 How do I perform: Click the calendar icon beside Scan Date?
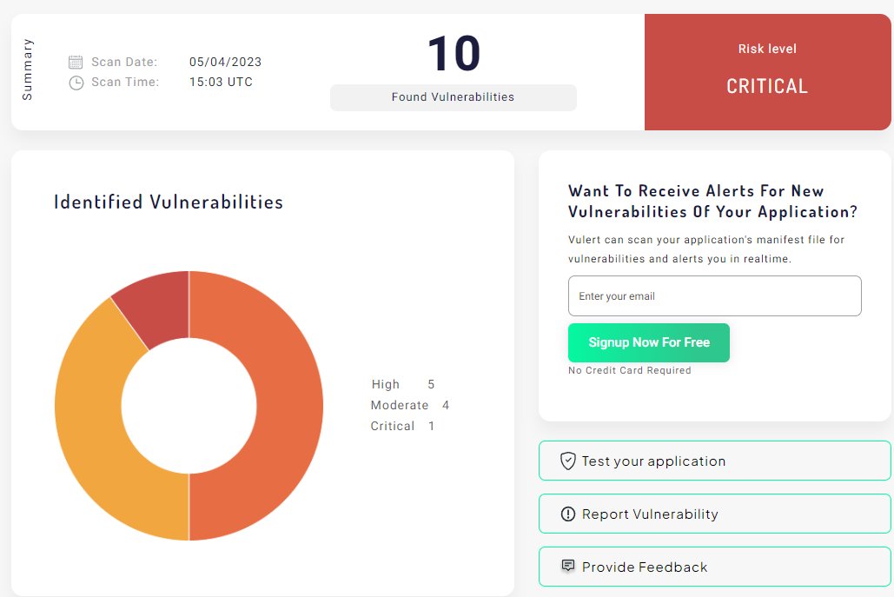click(x=76, y=61)
